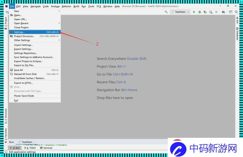Viewport: 243px width, 157px height.
Task: Expand the Other Settings submenu
Action: pyautogui.click(x=35, y=40)
